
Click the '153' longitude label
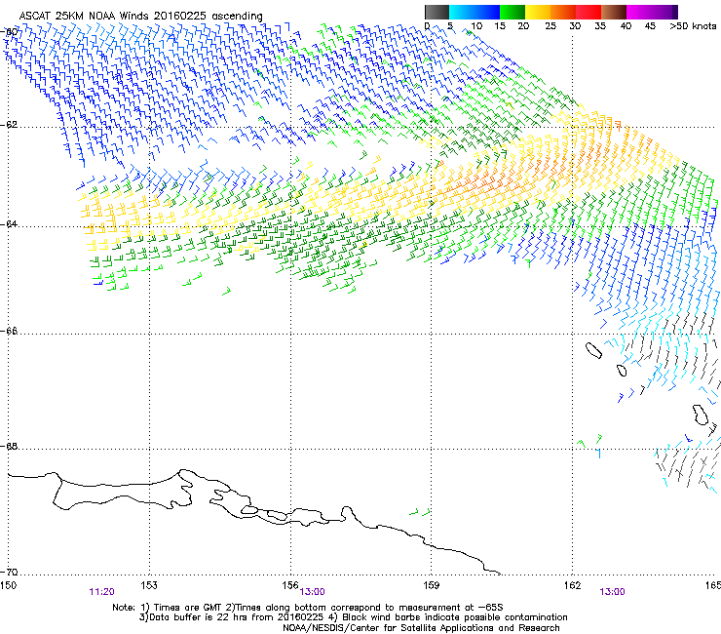pos(149,585)
